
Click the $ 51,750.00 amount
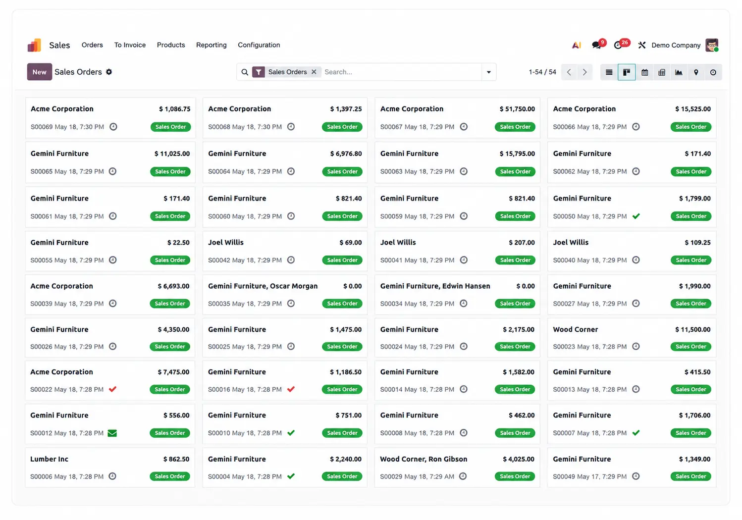click(x=517, y=109)
